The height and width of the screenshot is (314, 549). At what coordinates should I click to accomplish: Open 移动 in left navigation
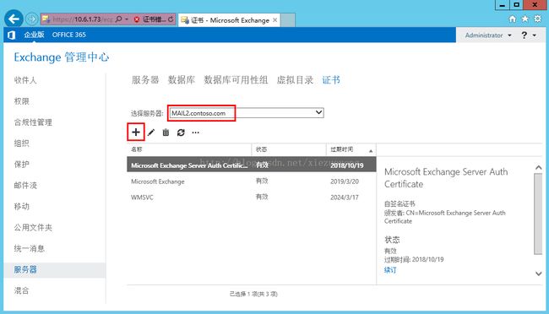pos(21,206)
